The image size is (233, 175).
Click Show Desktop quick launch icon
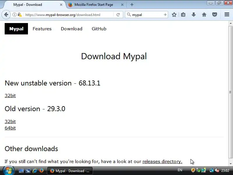point(21,171)
